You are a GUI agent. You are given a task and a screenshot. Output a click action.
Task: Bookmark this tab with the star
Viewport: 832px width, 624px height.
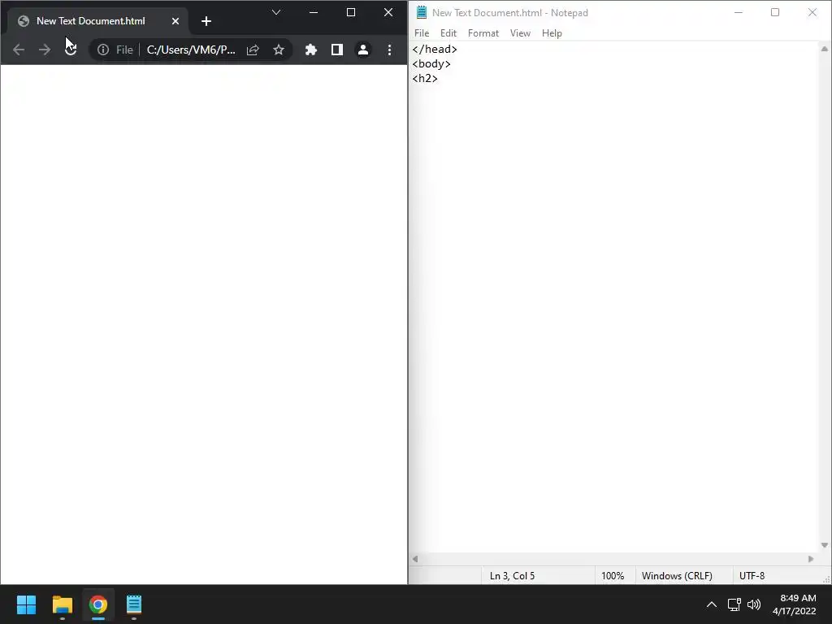coord(279,50)
